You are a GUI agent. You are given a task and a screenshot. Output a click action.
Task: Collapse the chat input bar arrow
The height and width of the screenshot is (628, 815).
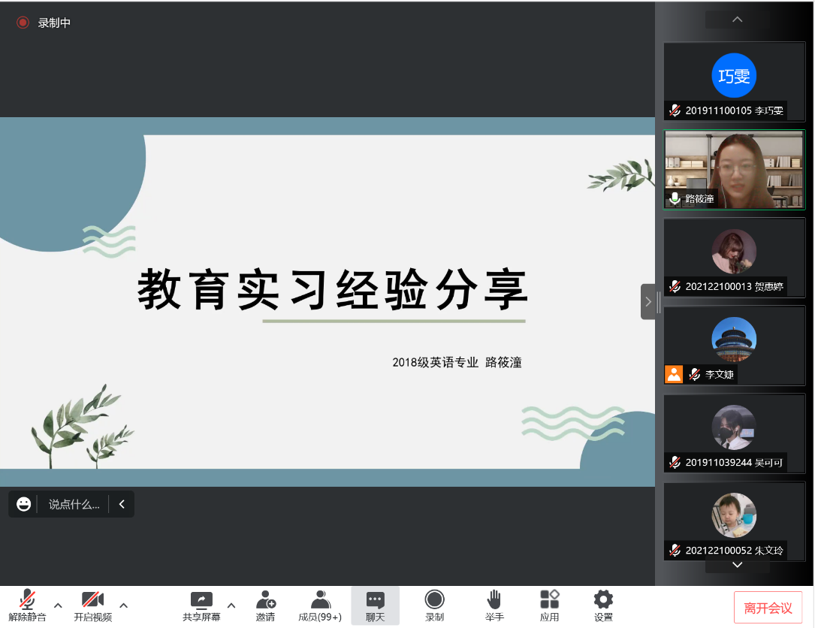click(122, 504)
